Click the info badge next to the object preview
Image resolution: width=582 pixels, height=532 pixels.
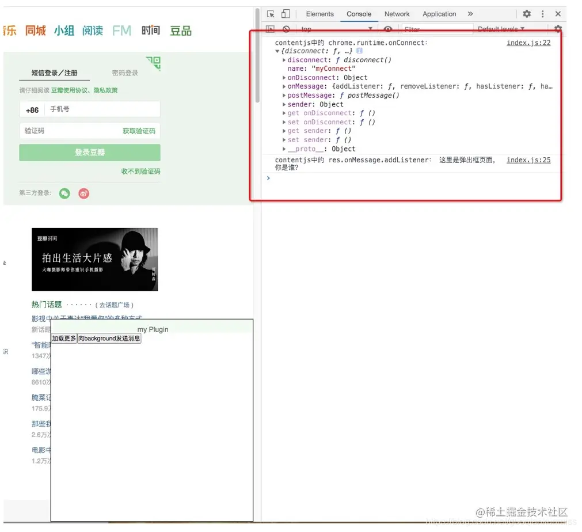(x=359, y=51)
